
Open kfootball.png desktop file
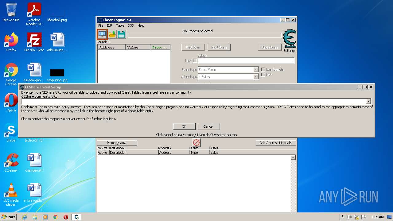57,15
